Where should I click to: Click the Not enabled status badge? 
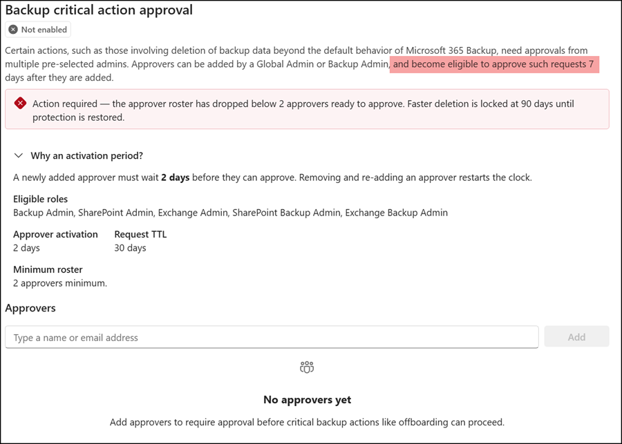coord(38,30)
